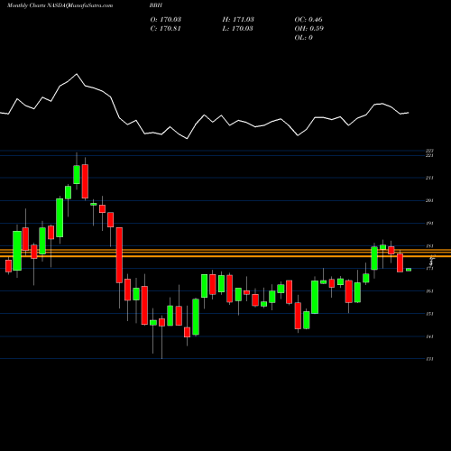Screen dimensions: 451x451
Task: Select the low value L: 170.03
Action: pos(237,28)
